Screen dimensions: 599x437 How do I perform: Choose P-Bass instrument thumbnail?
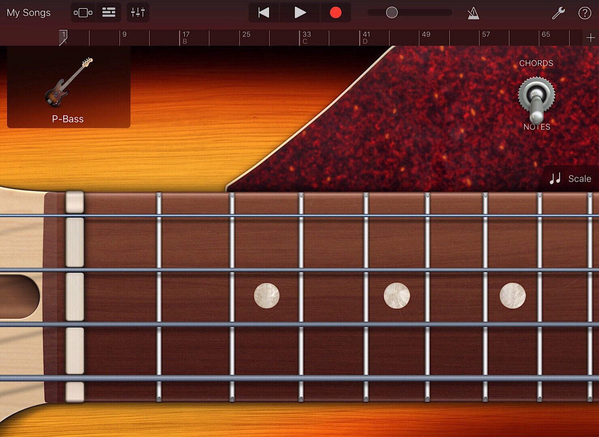click(68, 87)
